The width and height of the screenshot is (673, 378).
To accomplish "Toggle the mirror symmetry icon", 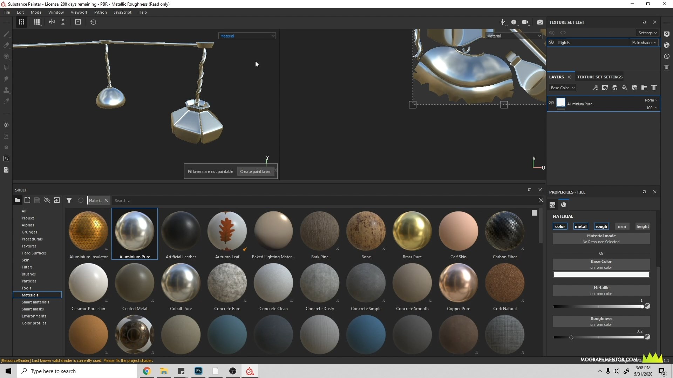I will (52, 22).
